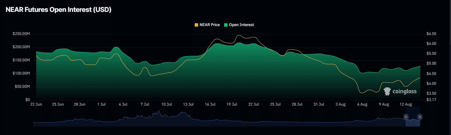Click the left range slider pause handle
This screenshot has height=135, width=451.
[x=406, y=117]
